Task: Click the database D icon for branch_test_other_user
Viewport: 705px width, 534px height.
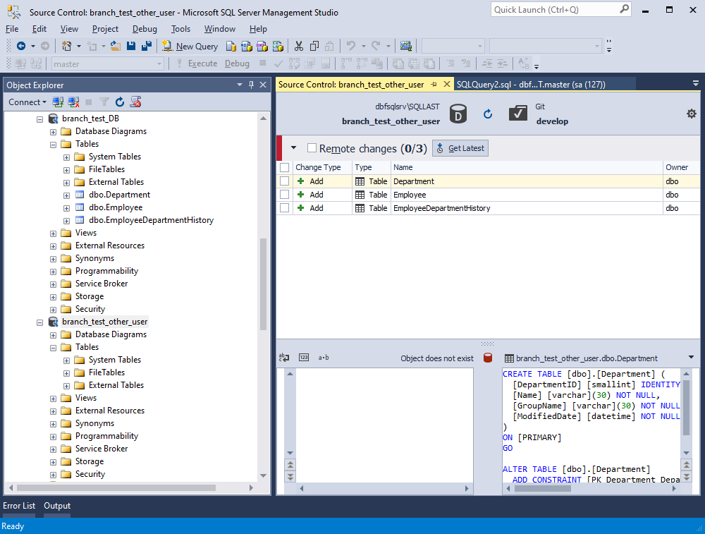Action: [x=458, y=114]
